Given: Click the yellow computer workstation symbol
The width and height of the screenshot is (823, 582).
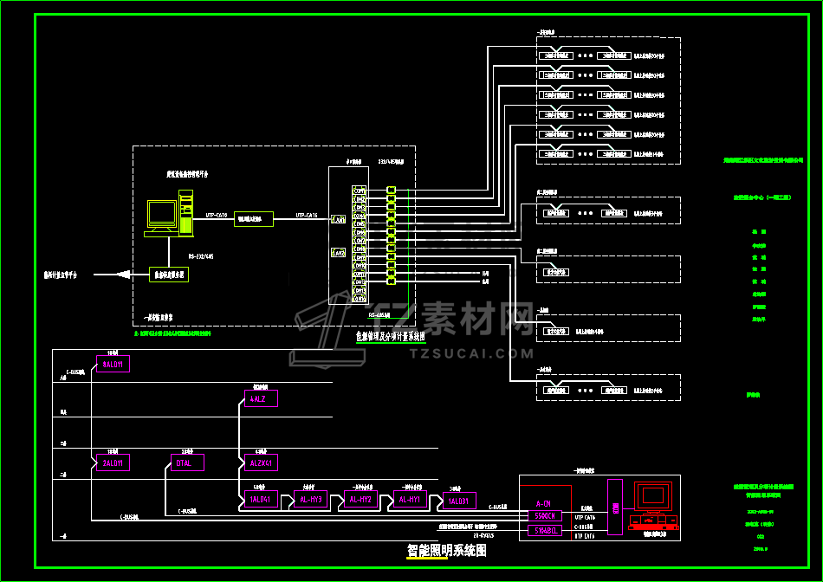Looking at the screenshot, I should click(x=169, y=214).
